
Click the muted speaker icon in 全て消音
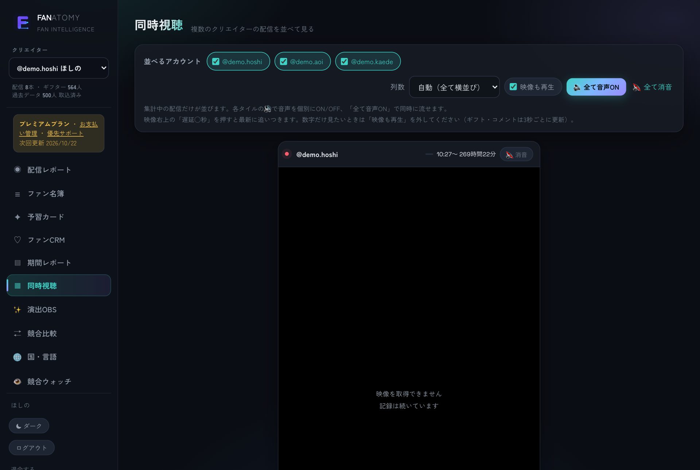pyautogui.click(x=637, y=87)
